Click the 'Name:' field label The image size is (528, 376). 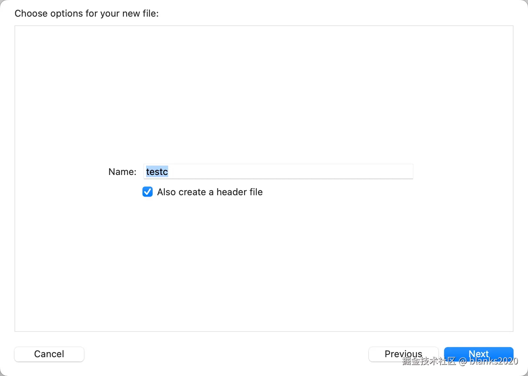point(122,172)
